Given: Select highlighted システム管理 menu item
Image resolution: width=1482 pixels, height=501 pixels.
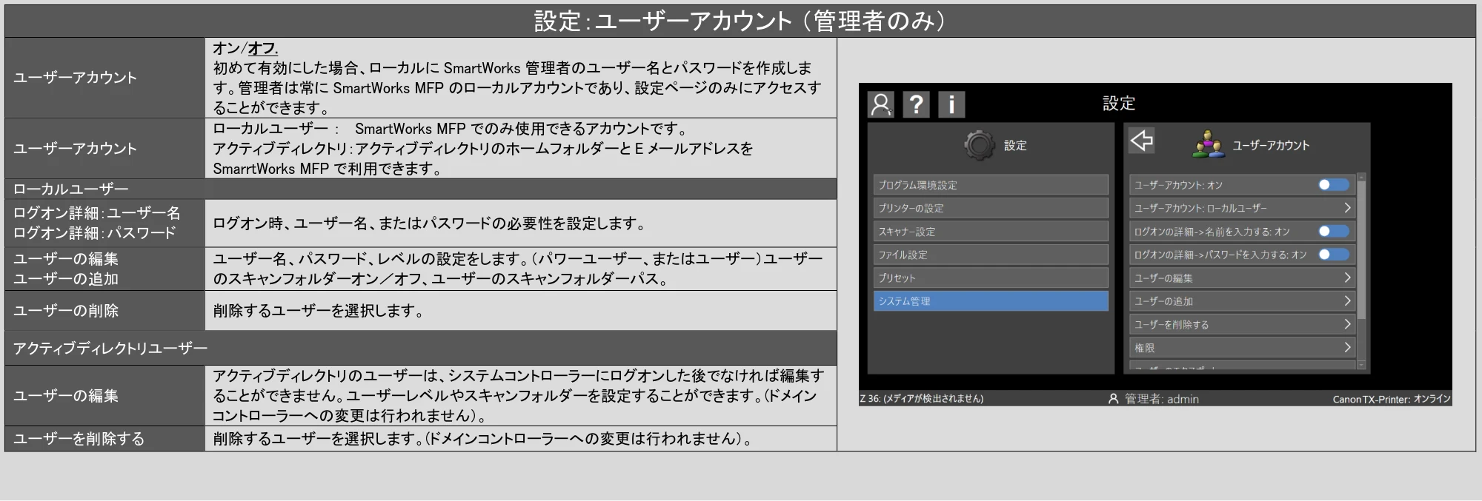Looking at the screenshot, I should point(991,300).
